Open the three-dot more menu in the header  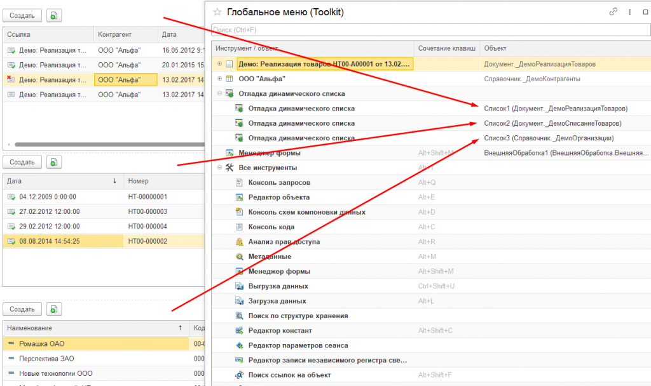coord(630,11)
